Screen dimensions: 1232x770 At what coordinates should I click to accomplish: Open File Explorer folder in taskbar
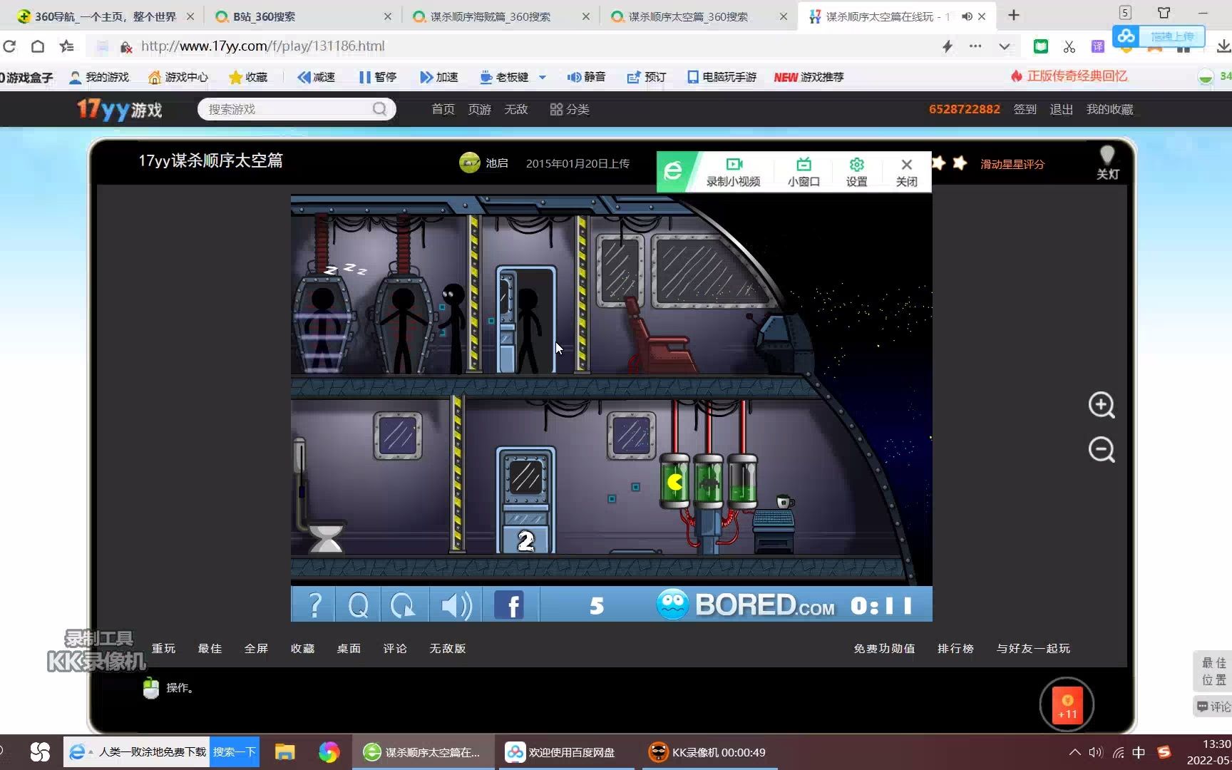click(x=285, y=752)
